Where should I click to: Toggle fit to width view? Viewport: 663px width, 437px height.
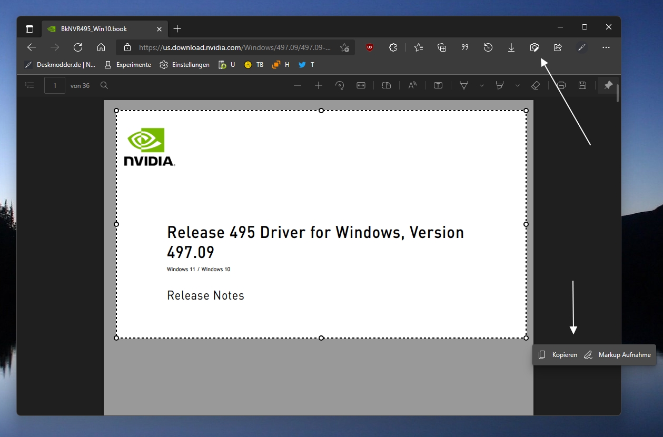tap(361, 85)
